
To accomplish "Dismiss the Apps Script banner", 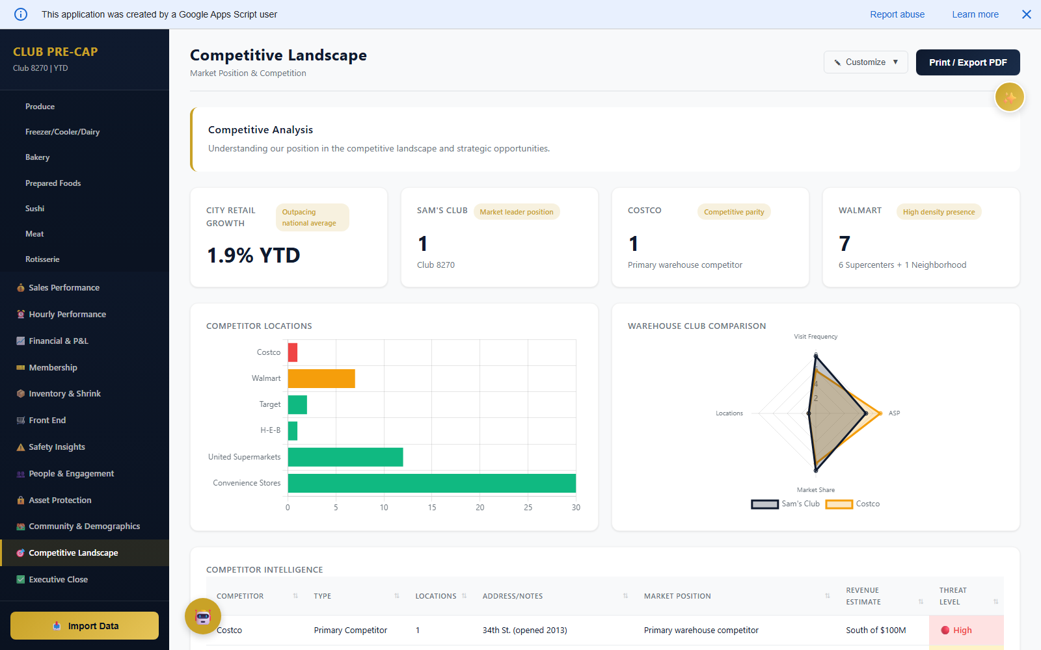I will [1027, 14].
